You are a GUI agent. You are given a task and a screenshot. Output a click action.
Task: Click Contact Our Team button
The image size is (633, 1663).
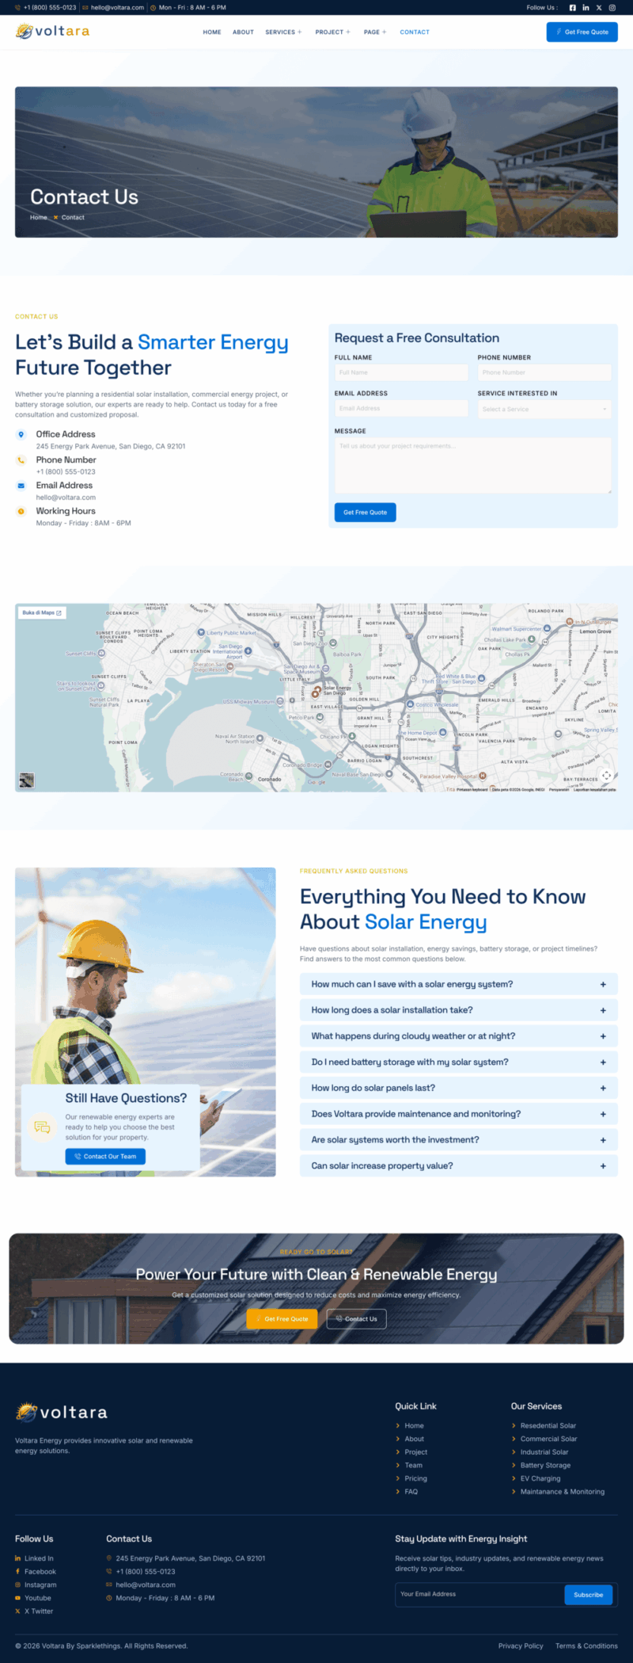[x=105, y=1157]
